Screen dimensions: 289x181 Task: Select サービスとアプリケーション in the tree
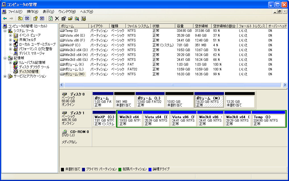30,76
